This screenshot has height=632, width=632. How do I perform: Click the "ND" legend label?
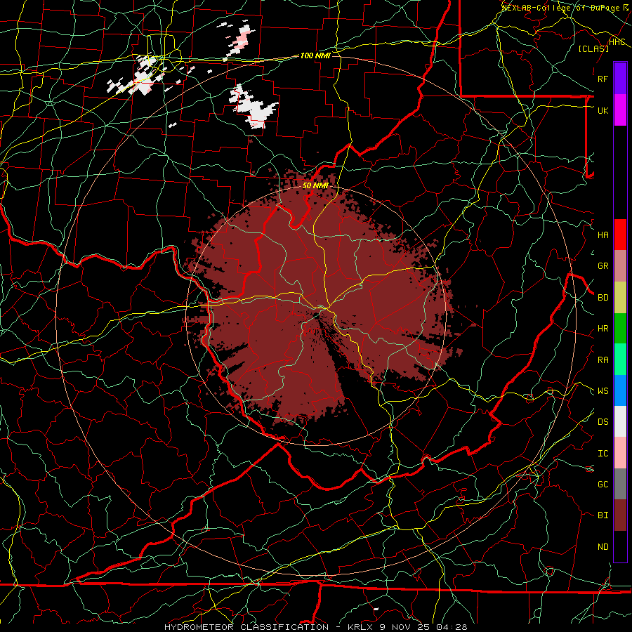click(x=603, y=547)
